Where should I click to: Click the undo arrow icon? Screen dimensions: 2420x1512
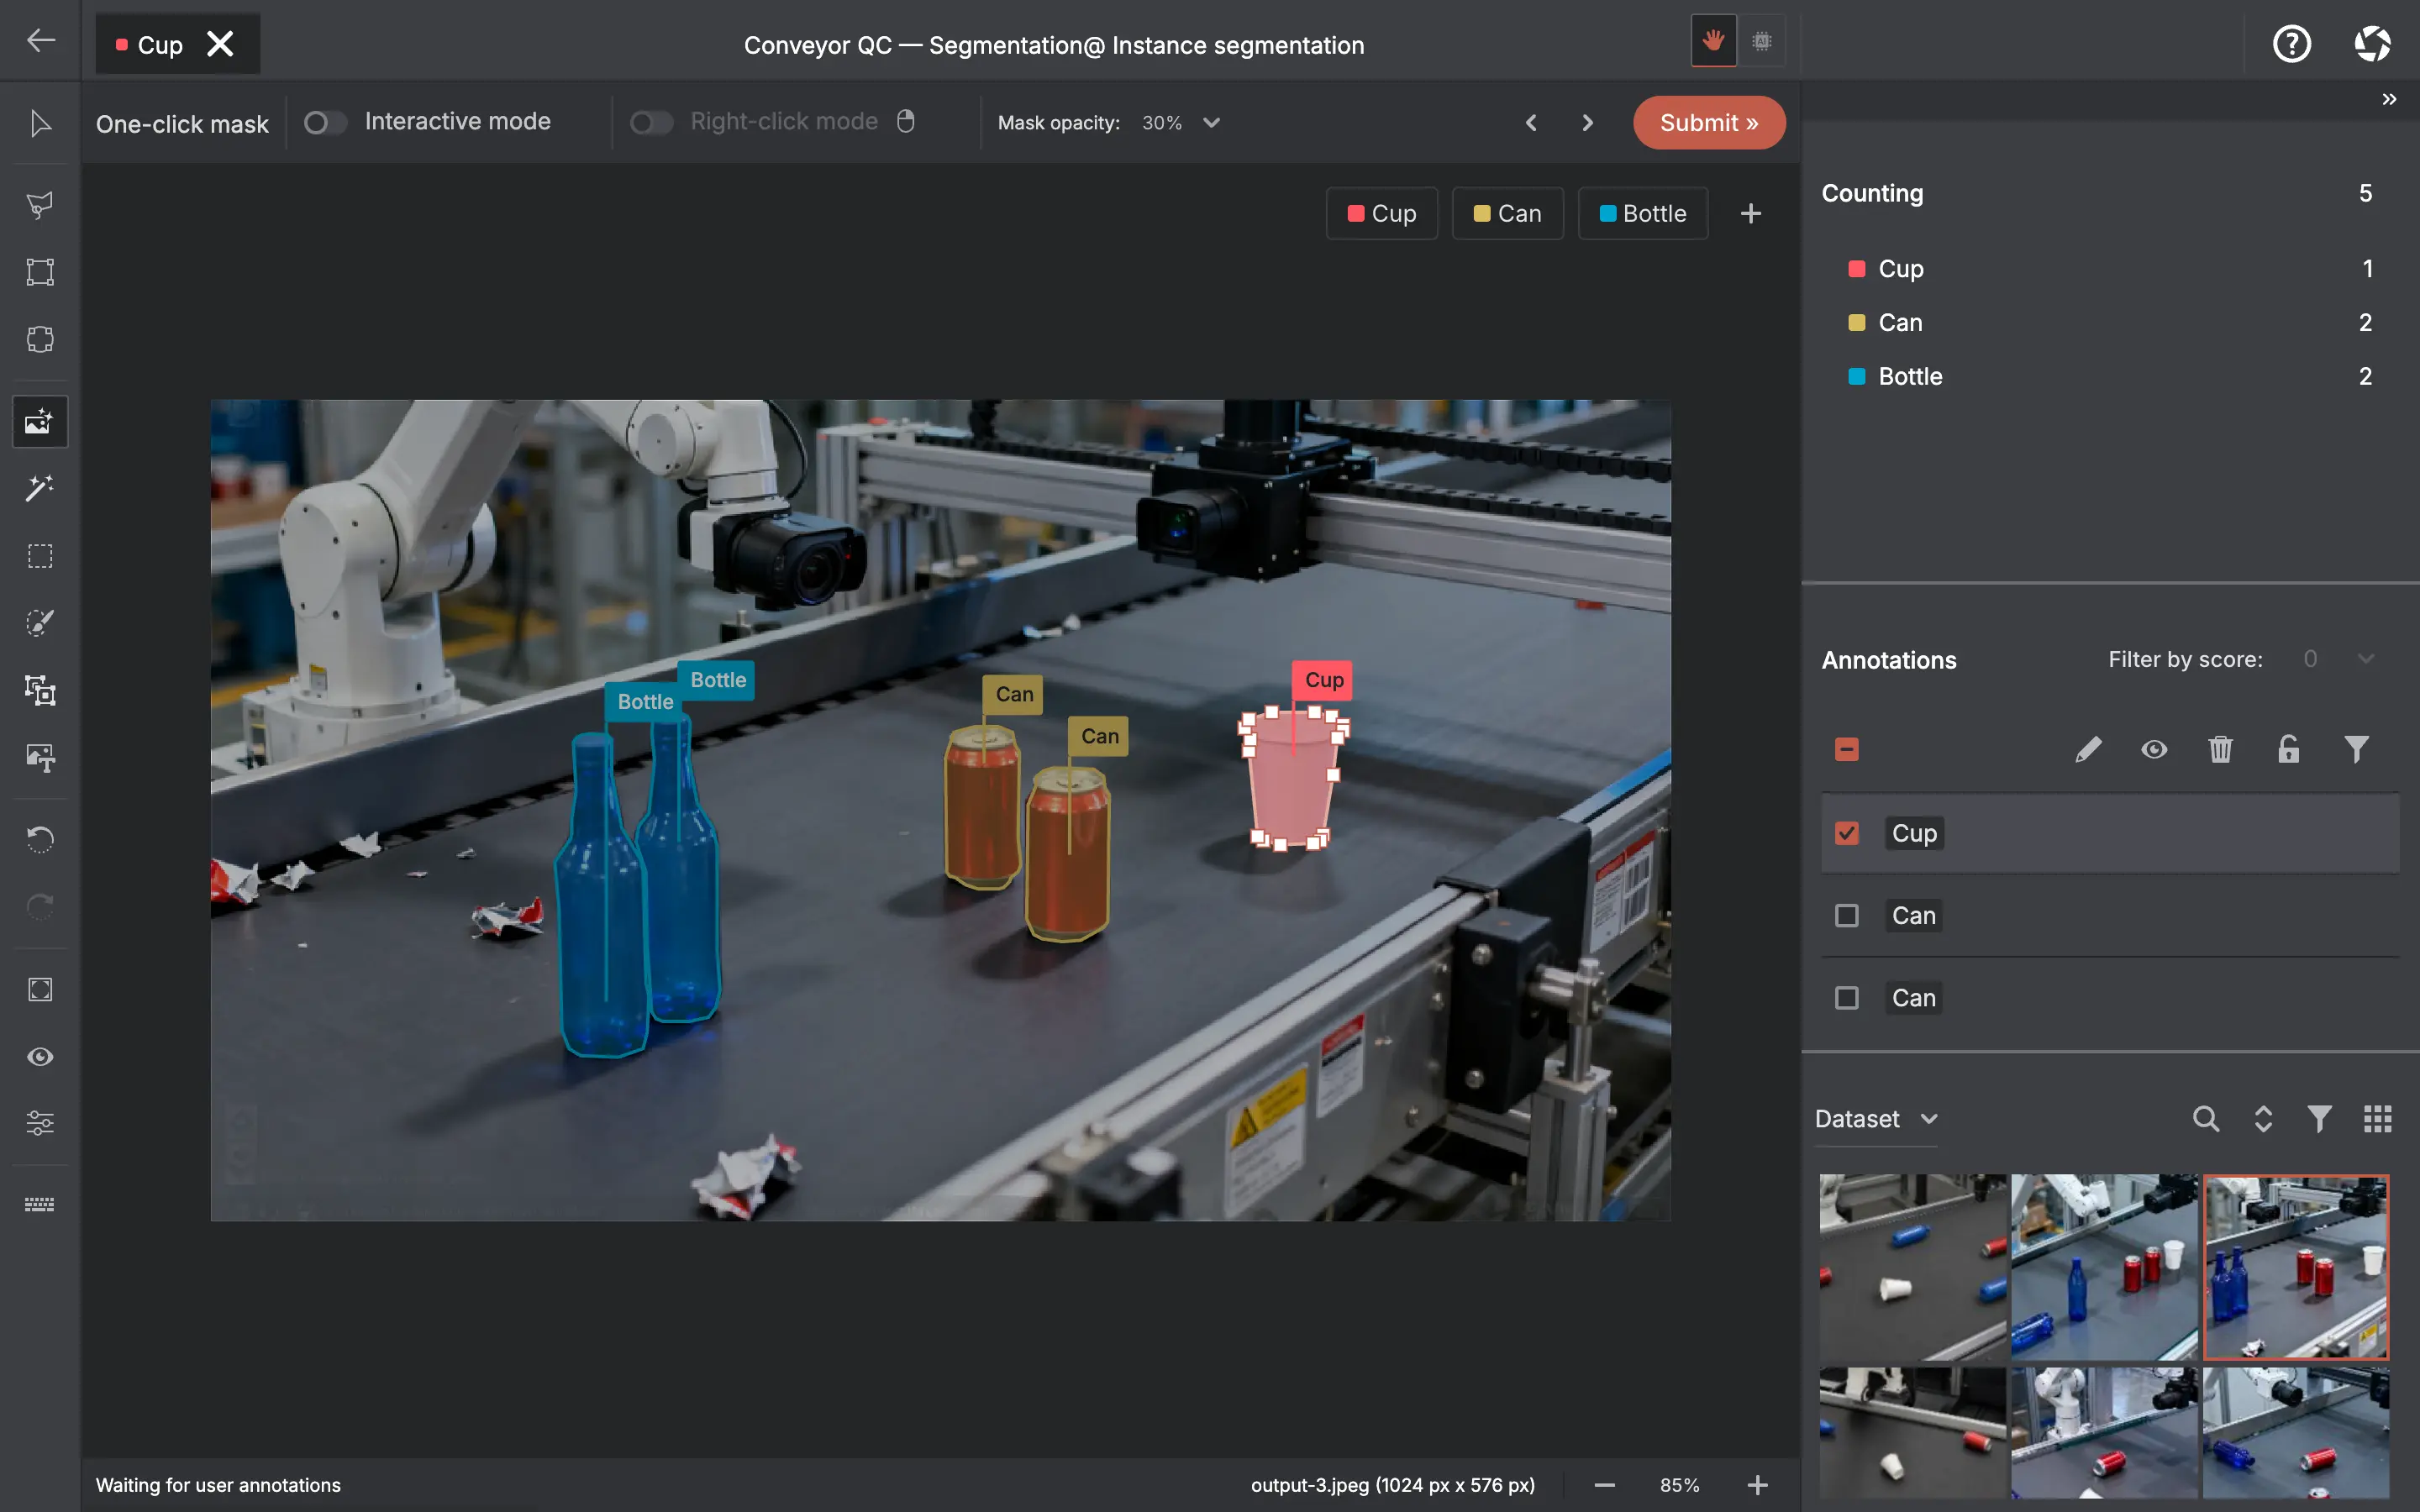pyautogui.click(x=40, y=838)
